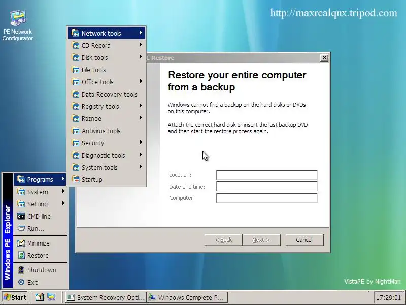Image resolution: width=406 pixels, height=305 pixels.
Task: Expand the Programs submenu arrow in Start menu
Action: 63,179
